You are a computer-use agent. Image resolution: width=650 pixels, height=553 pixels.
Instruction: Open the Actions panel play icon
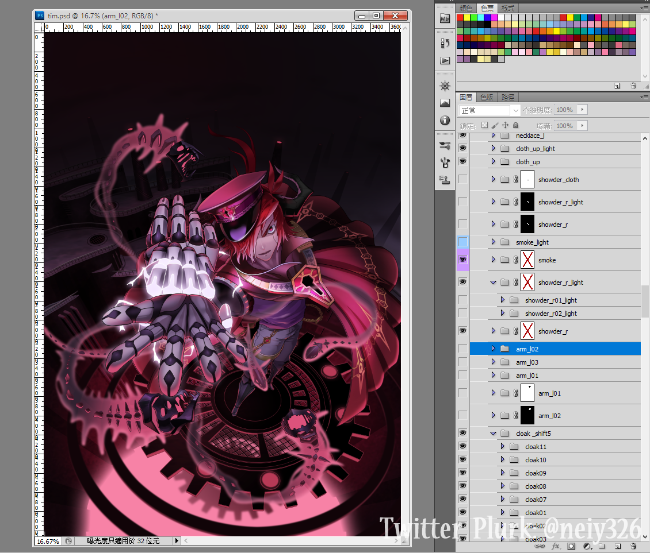(445, 60)
